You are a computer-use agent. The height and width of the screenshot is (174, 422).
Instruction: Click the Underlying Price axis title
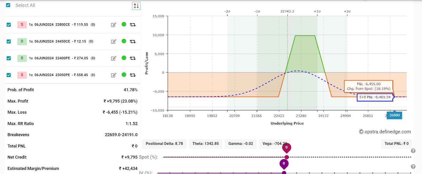287,123
